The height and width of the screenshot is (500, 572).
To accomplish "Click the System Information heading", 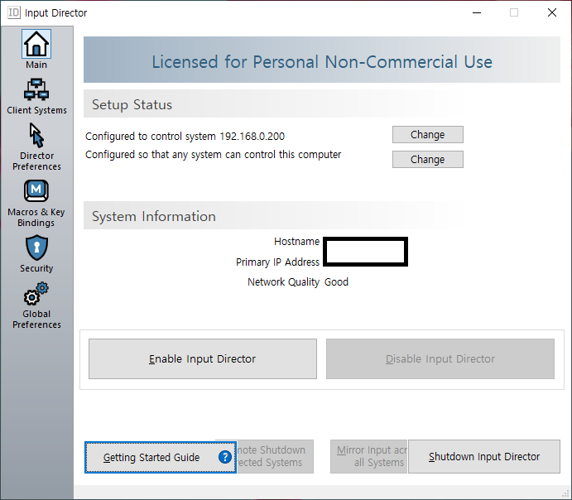I will click(x=154, y=216).
